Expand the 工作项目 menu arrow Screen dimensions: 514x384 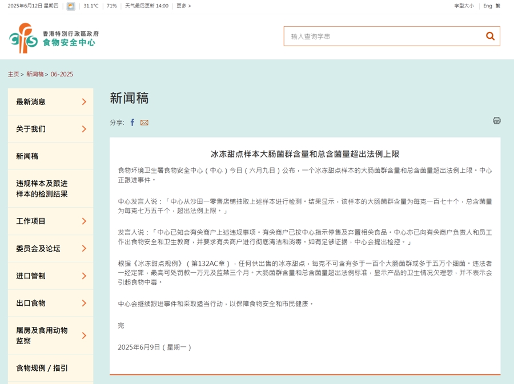pyautogui.click(x=84, y=221)
